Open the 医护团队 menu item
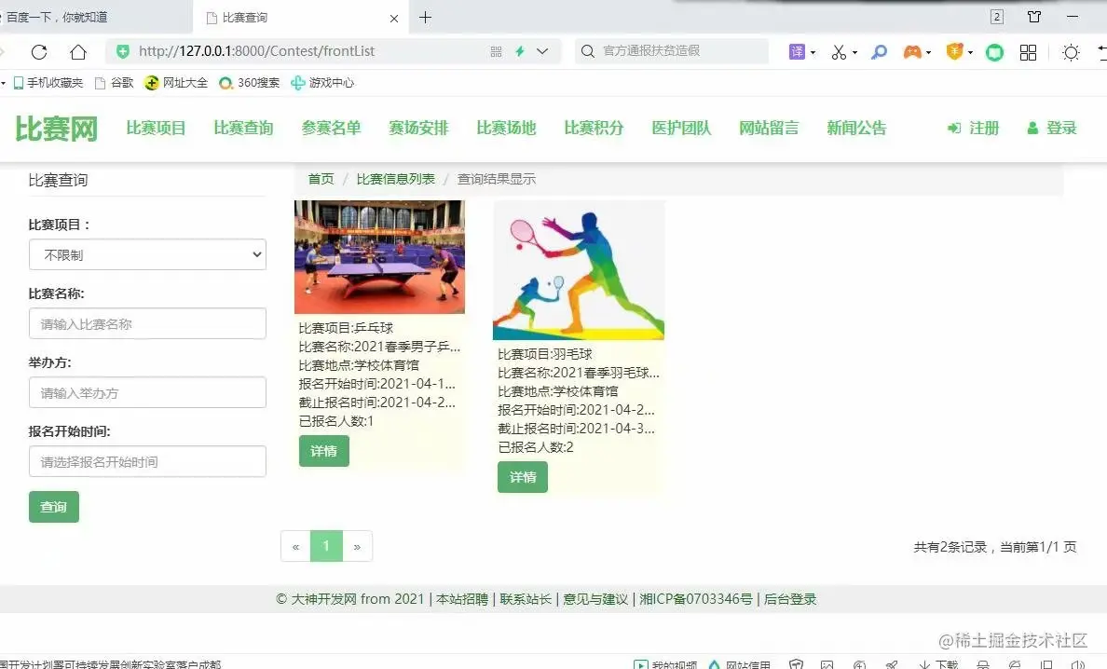 click(x=681, y=128)
